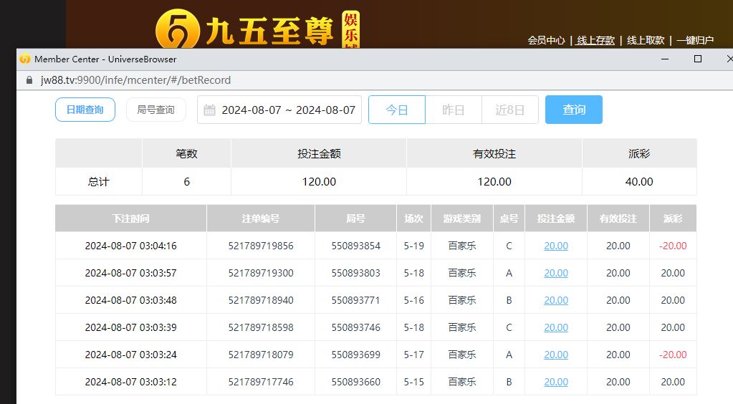733x404 pixels.
Task: Open bet amount link for order 521789719856
Action: pos(556,246)
